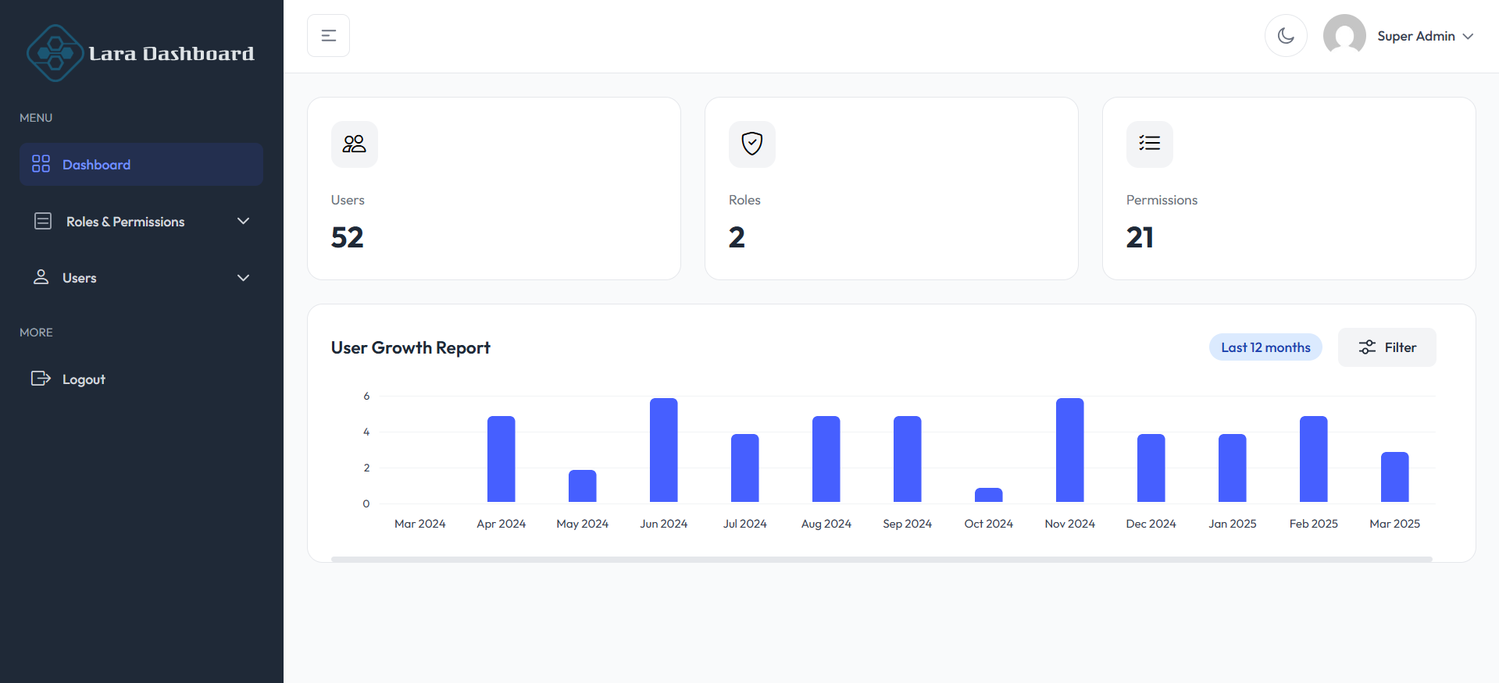Click the Apr 2024 chart bar
Screen dimensions: 1499x683
point(501,459)
